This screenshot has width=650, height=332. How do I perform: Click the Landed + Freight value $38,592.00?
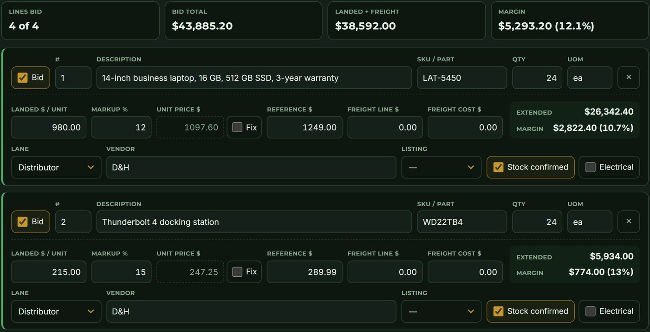tap(365, 26)
